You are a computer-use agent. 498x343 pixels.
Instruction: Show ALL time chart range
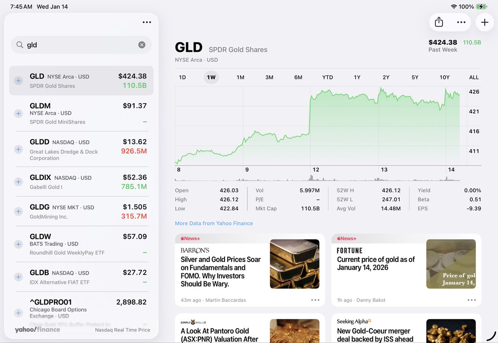click(474, 77)
